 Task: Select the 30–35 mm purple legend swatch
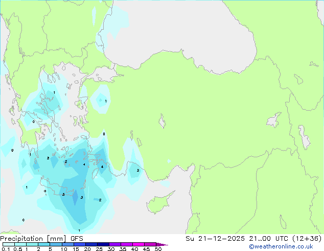(x=114, y=244)
